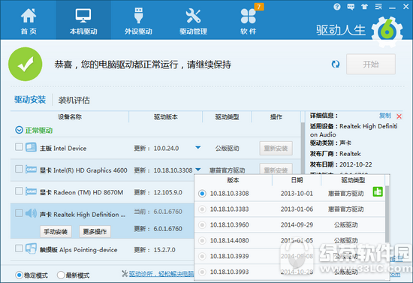The image size is (413, 283).
Task: Check the Radeon (TM) HD 8670M checkbox
Action: 19,191
